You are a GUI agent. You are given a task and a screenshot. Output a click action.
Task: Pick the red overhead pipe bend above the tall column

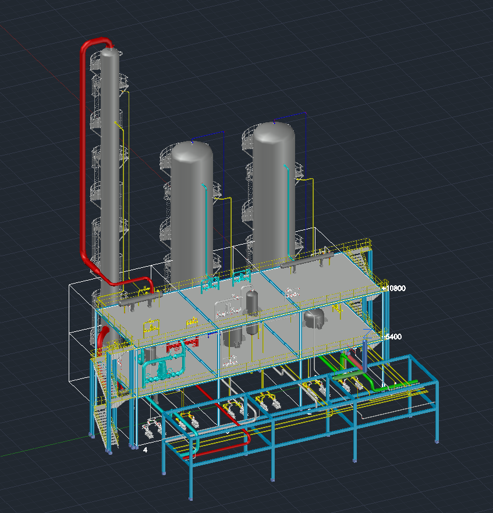tap(96, 43)
